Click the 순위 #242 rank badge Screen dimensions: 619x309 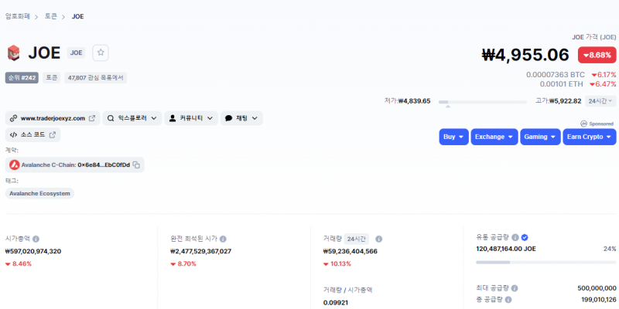22,78
